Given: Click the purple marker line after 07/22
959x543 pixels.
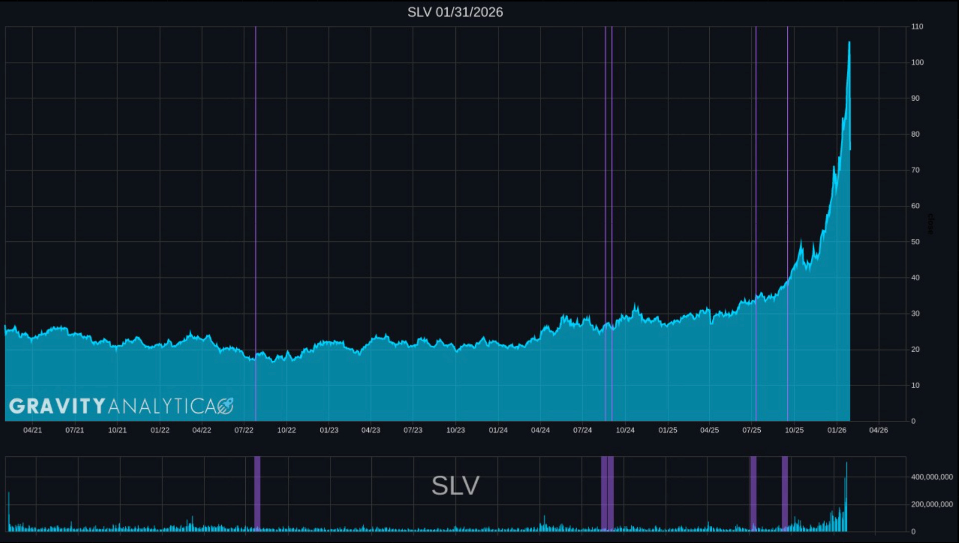Looking at the screenshot, I should click(255, 223).
